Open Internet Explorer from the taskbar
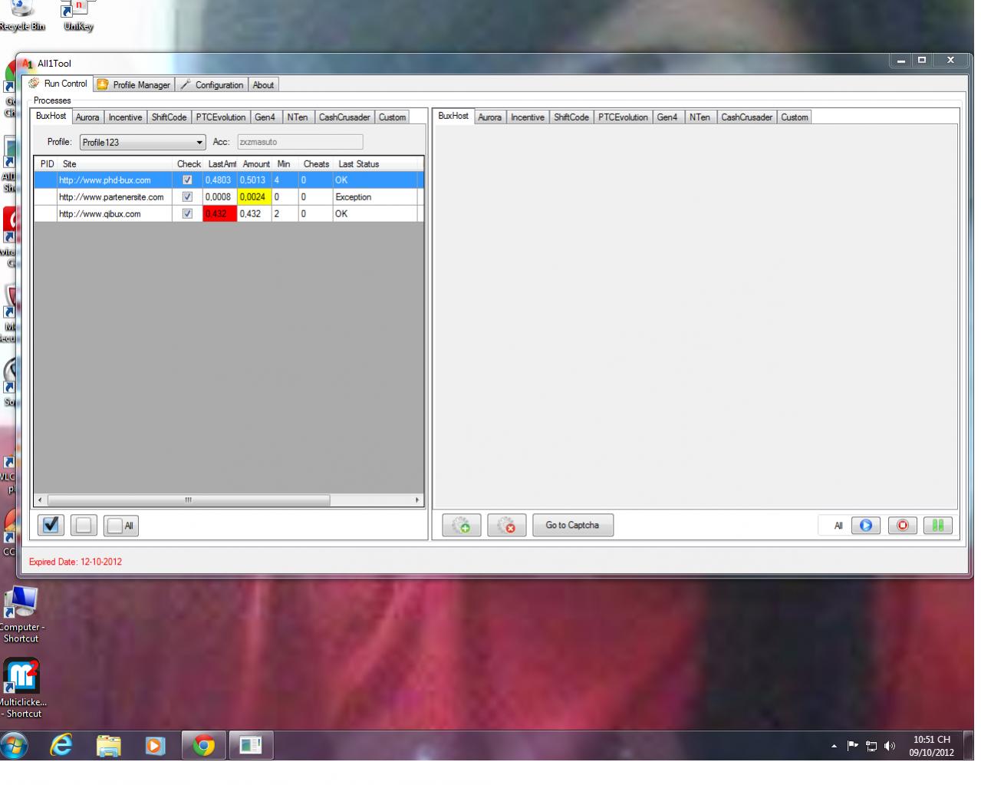981x785 pixels. (61, 745)
